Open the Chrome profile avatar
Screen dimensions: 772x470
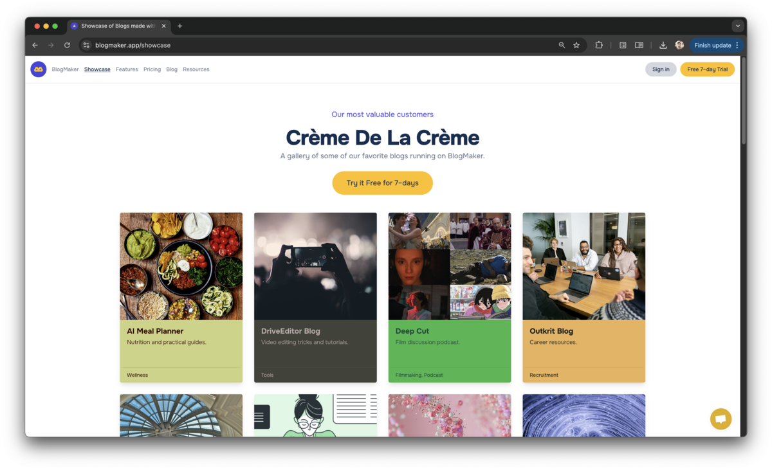(x=679, y=46)
